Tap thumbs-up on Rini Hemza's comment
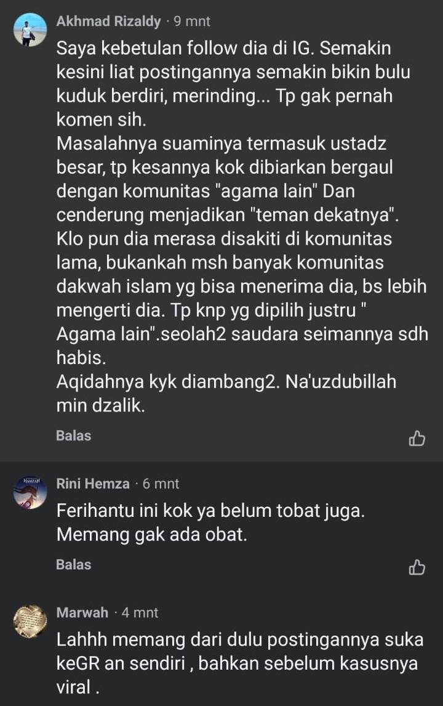 (417, 567)
